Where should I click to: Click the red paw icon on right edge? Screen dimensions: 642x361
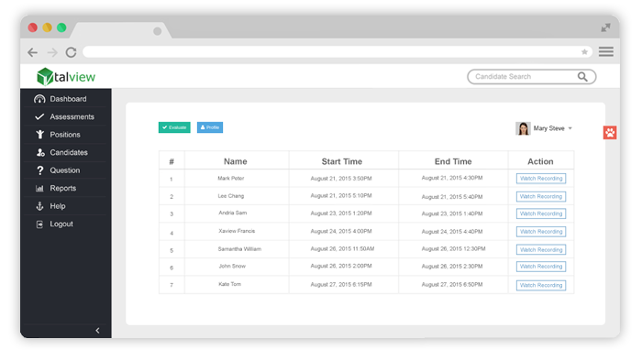610,133
